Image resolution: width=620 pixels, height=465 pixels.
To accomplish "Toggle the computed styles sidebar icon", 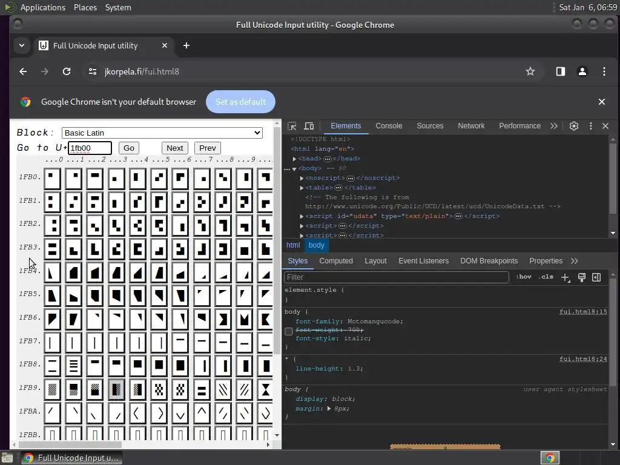I will [x=596, y=277].
